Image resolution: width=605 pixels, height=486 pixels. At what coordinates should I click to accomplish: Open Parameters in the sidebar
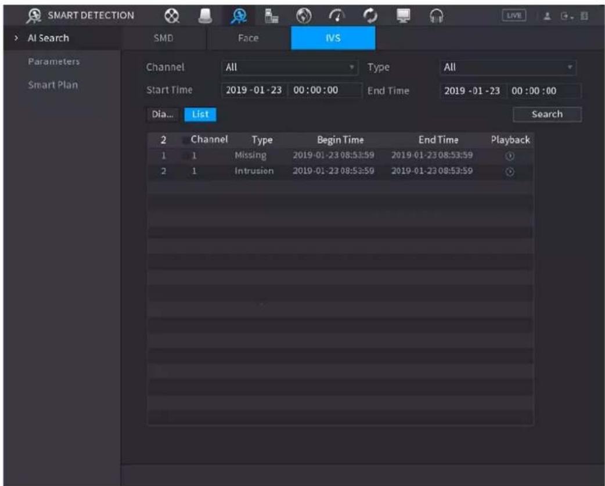(x=53, y=62)
